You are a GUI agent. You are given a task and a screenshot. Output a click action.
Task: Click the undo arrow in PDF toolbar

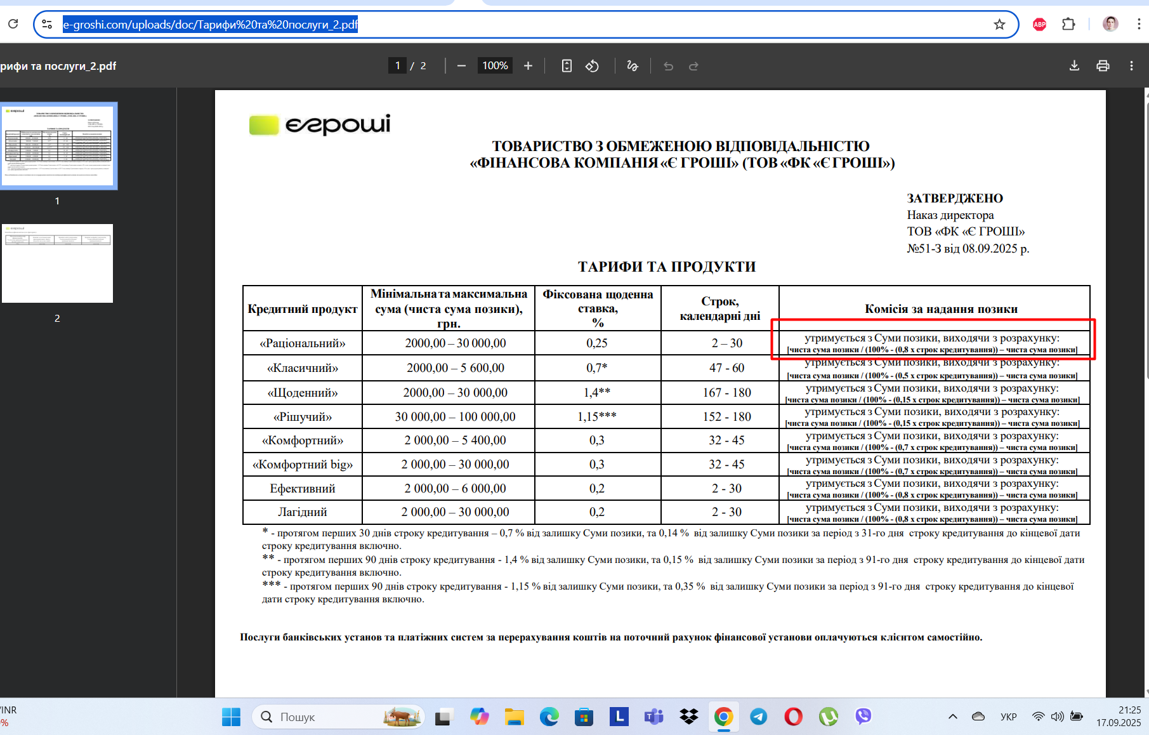(x=668, y=65)
